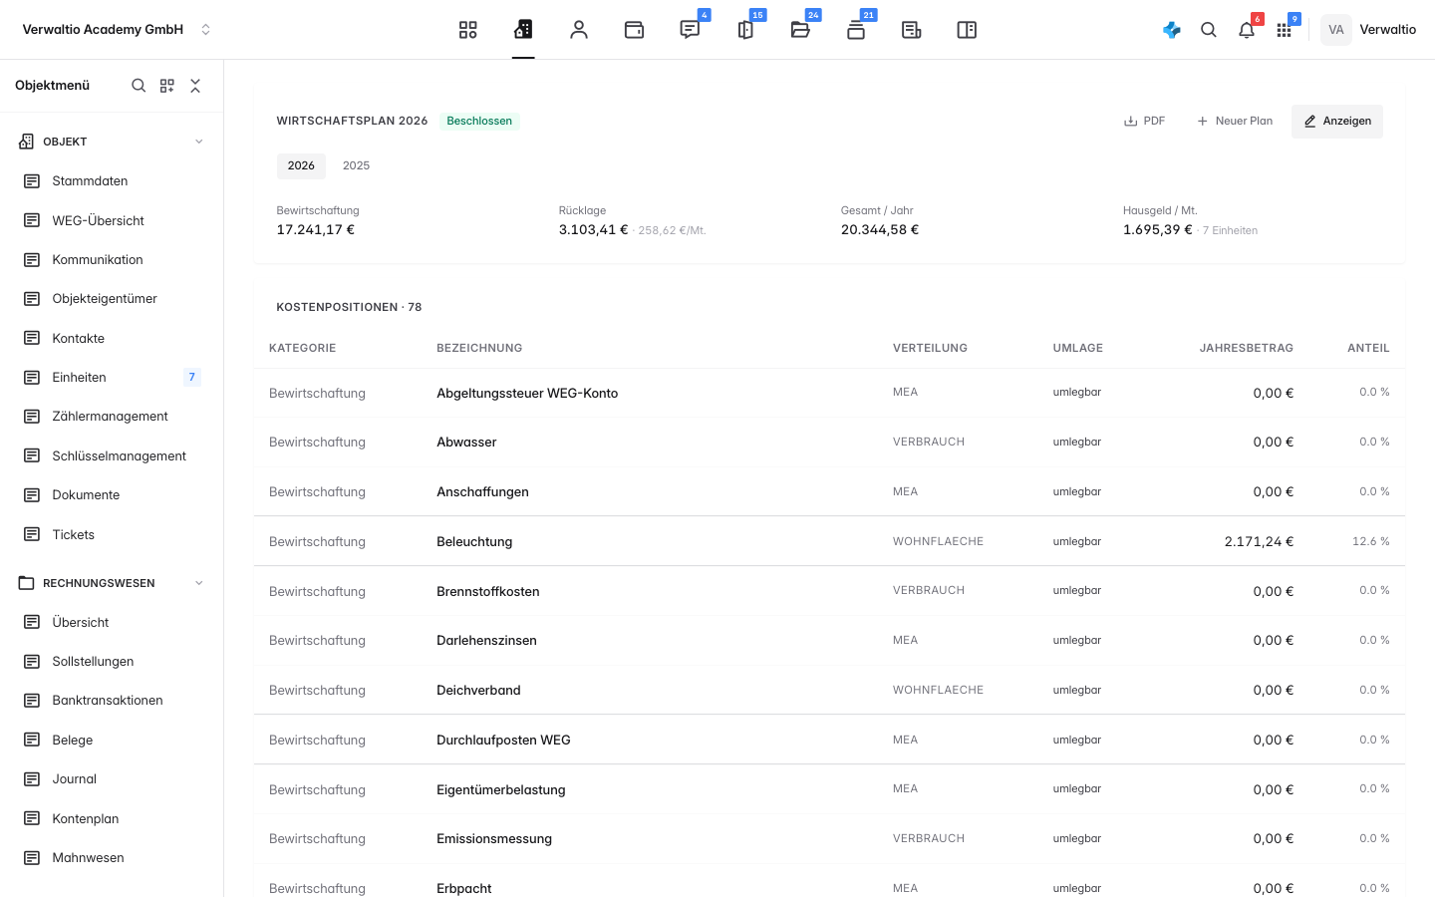Open global search from the top bar

point(1209,30)
